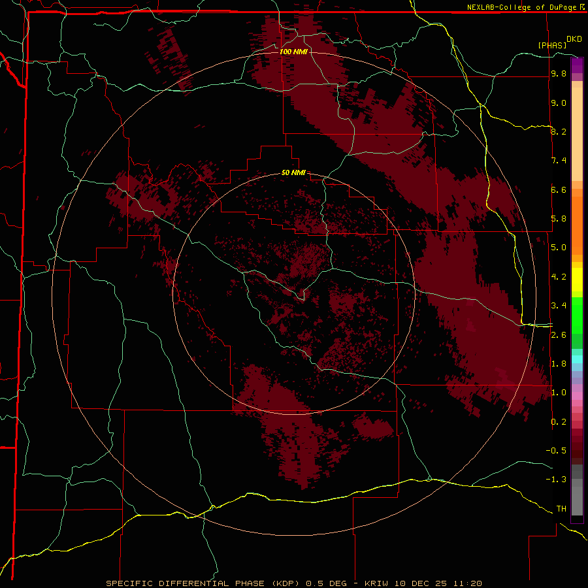Click the 0.2 value on the color scale
The image size is (588, 588).
tap(559, 422)
